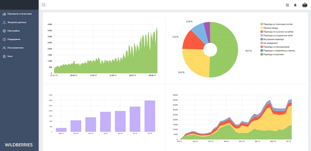This screenshot has height=151, width=311.
Task: Click the bar chart icon beside Просмотр статистики
Action: [4, 14]
